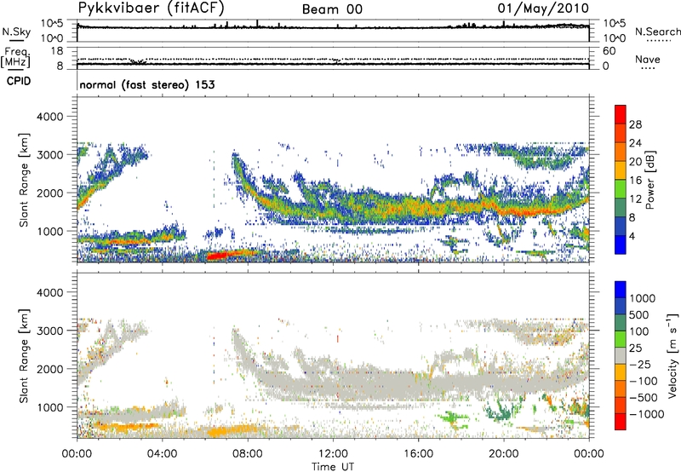Click the 'CPID' row label

click(19, 81)
